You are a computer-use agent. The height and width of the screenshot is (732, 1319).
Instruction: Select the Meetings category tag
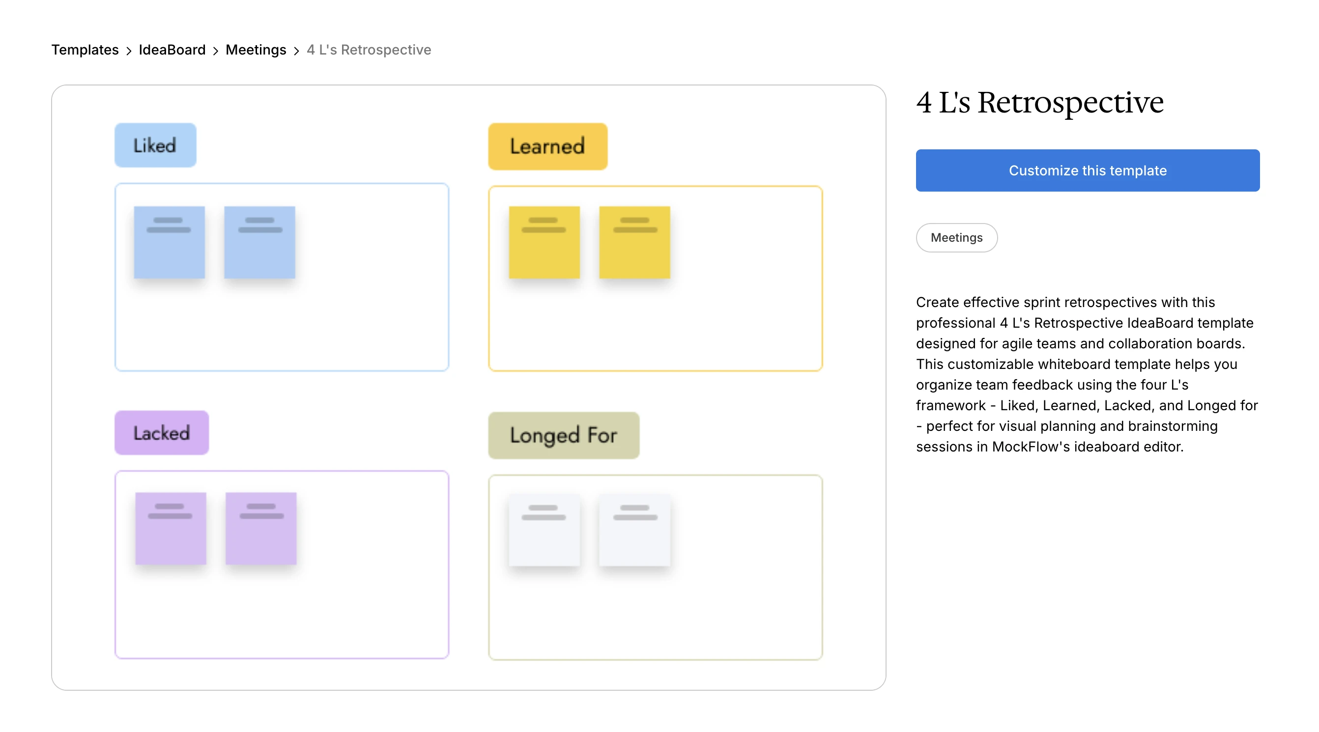[x=956, y=237]
